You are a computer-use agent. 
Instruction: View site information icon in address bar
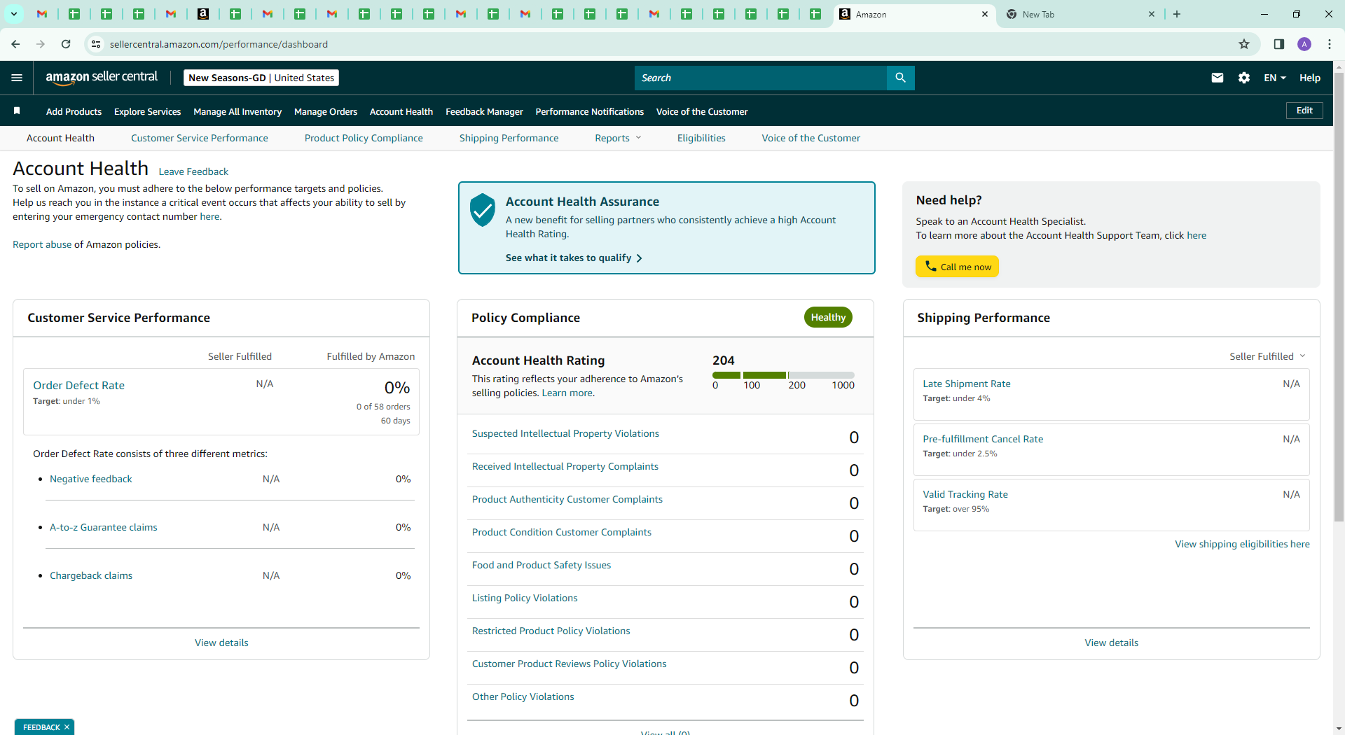click(96, 44)
